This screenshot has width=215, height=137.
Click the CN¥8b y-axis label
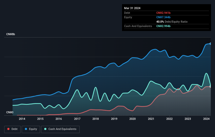click(10, 34)
